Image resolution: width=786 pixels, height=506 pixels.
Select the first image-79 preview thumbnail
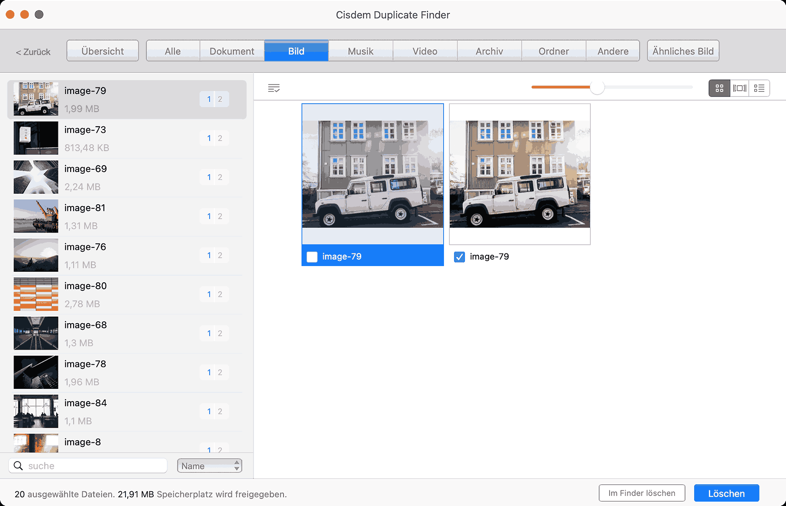pyautogui.click(x=373, y=174)
